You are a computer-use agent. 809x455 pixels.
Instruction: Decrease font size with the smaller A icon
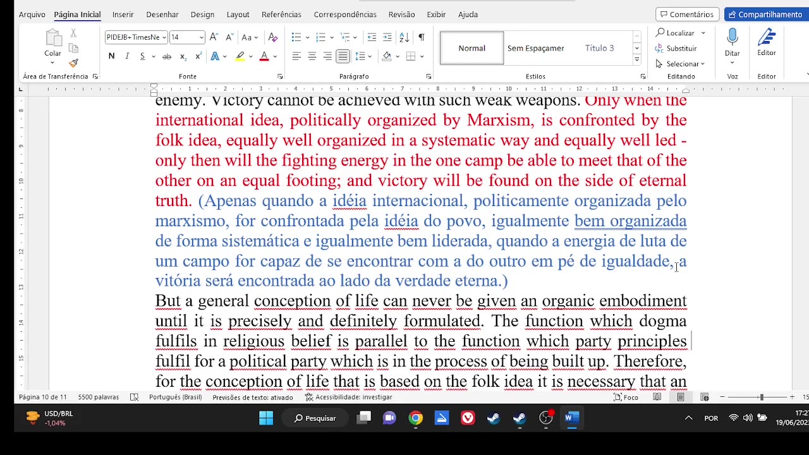[229, 37]
